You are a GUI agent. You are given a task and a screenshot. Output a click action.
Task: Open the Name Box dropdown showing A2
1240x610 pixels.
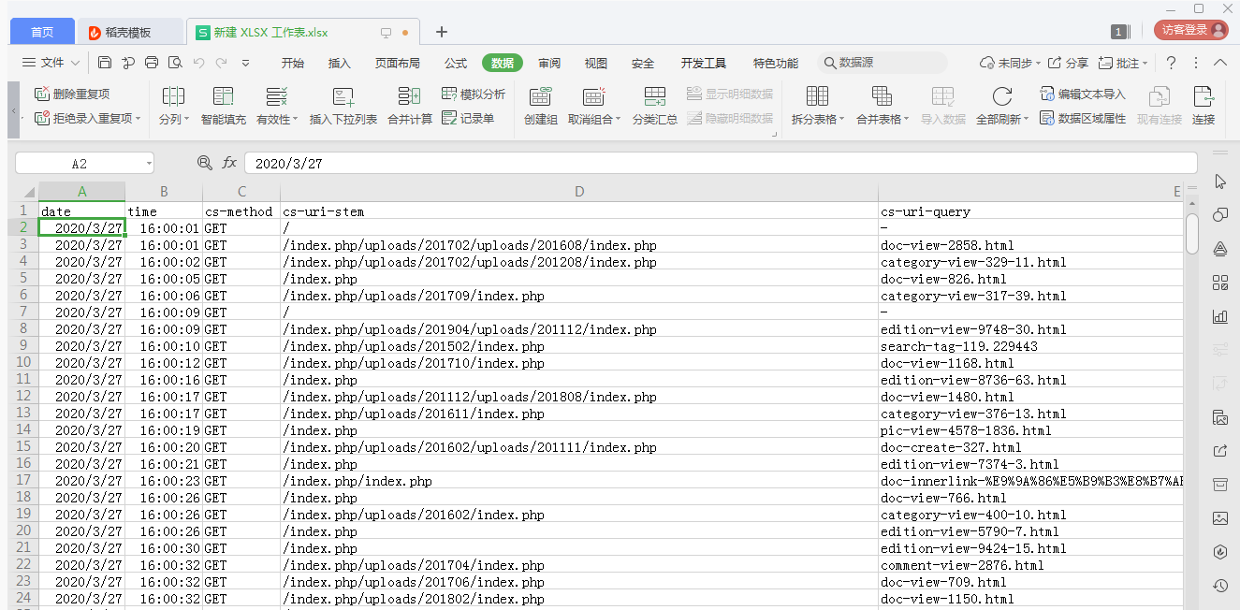[x=149, y=164]
